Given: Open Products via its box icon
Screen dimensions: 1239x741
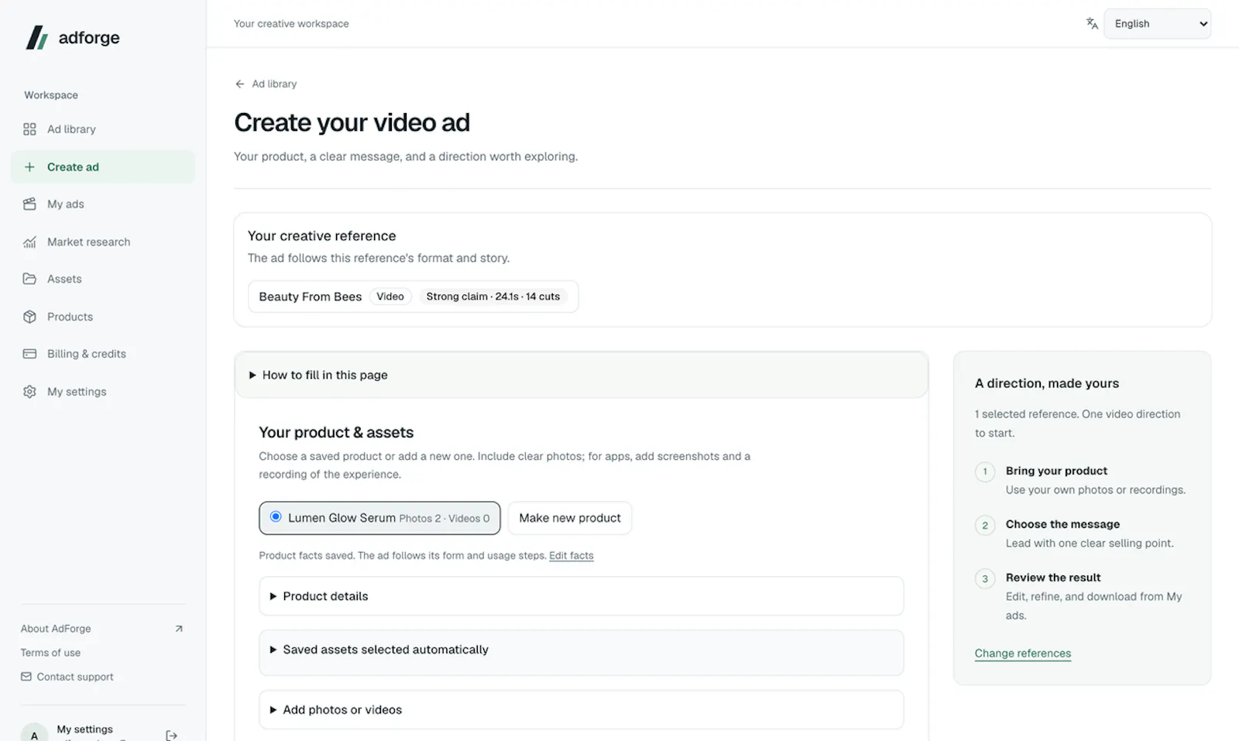Looking at the screenshot, I should click(x=29, y=317).
